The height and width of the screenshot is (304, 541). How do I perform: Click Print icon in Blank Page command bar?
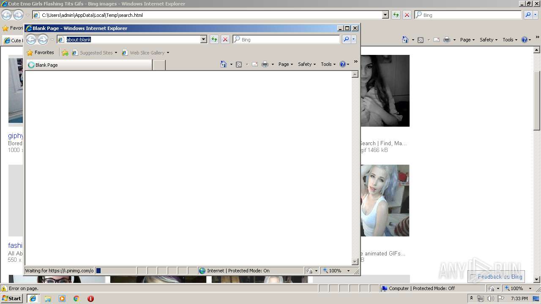pos(265,64)
